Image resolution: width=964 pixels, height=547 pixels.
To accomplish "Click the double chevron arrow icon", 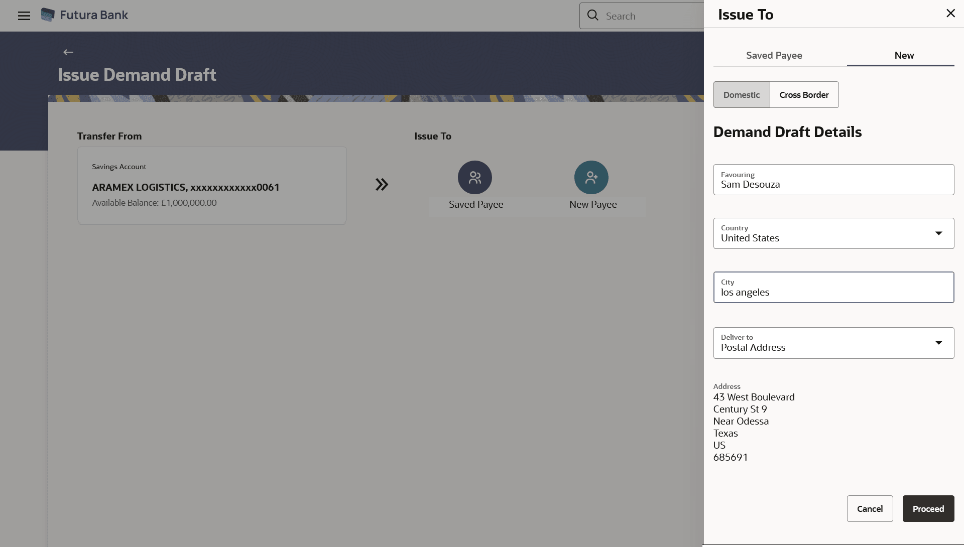I will pyautogui.click(x=382, y=185).
